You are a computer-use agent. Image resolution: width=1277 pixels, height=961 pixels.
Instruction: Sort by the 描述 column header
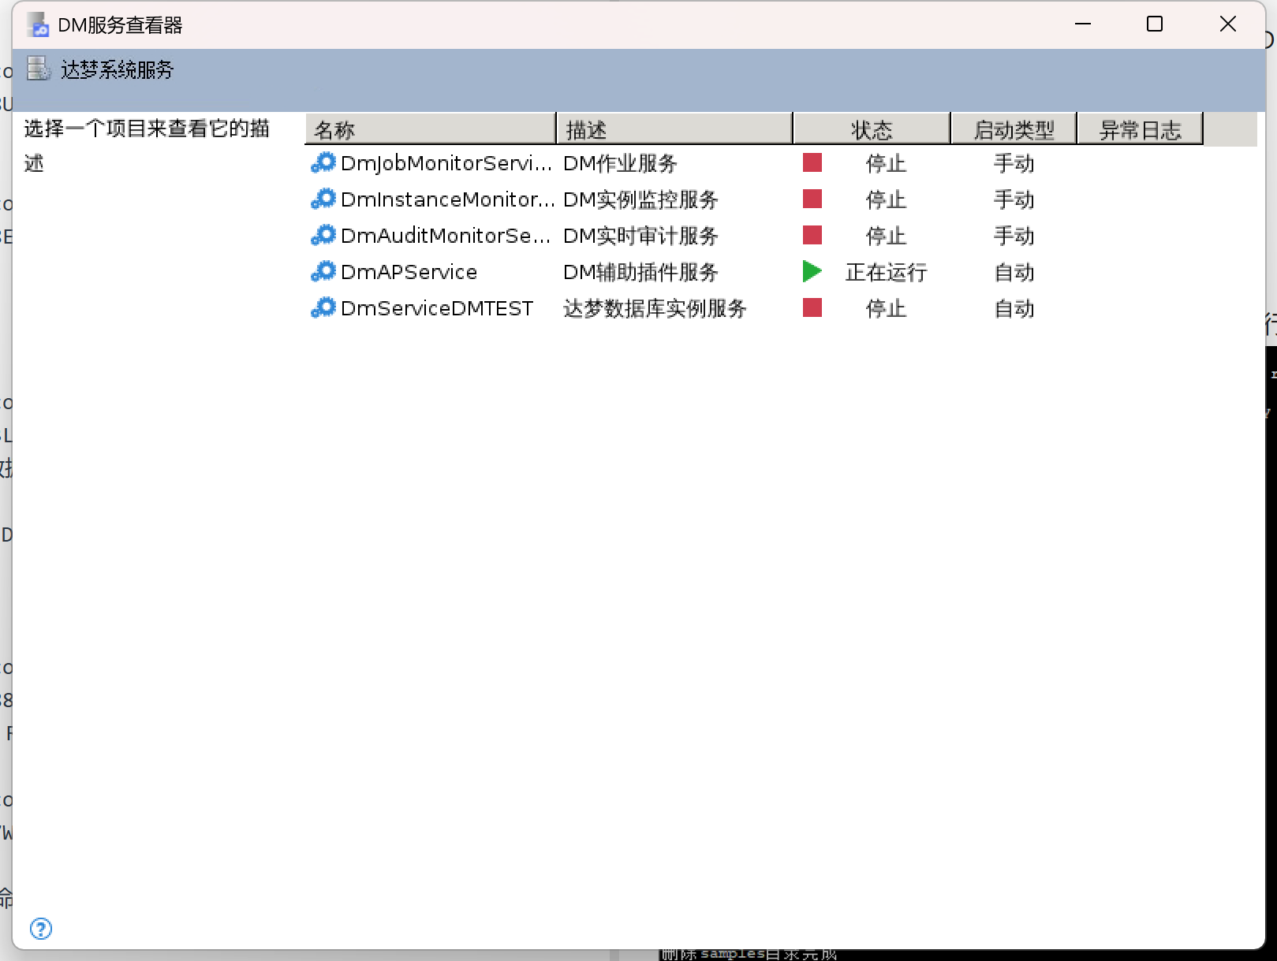pyautogui.click(x=674, y=129)
